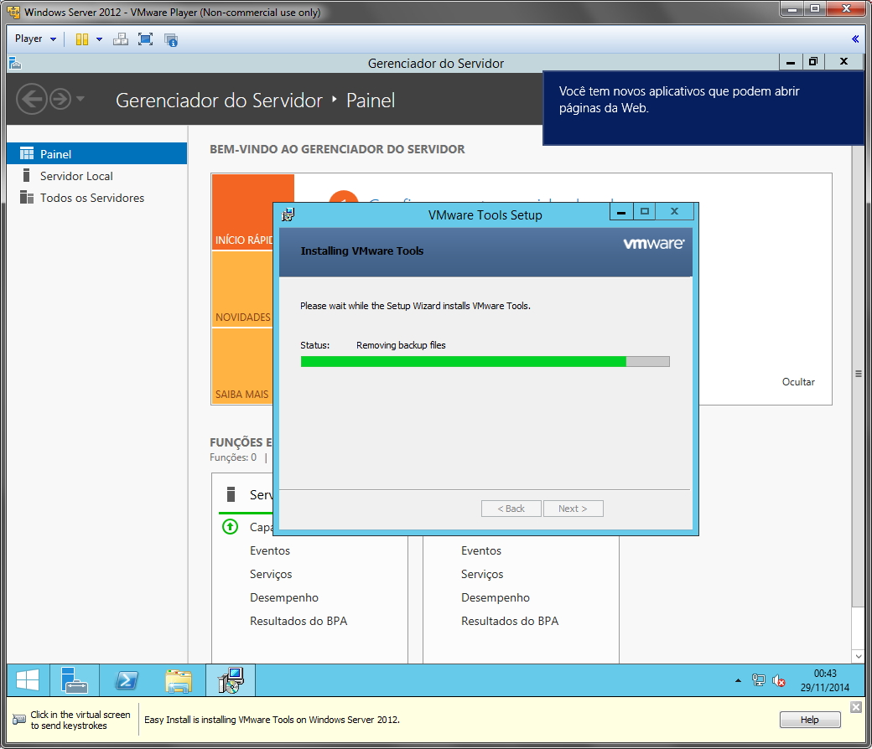Enter full screen mode icon

[x=145, y=39]
